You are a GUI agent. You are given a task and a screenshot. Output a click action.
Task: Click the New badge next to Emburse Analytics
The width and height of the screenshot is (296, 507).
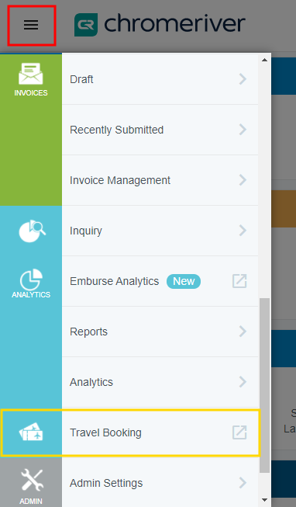click(184, 281)
